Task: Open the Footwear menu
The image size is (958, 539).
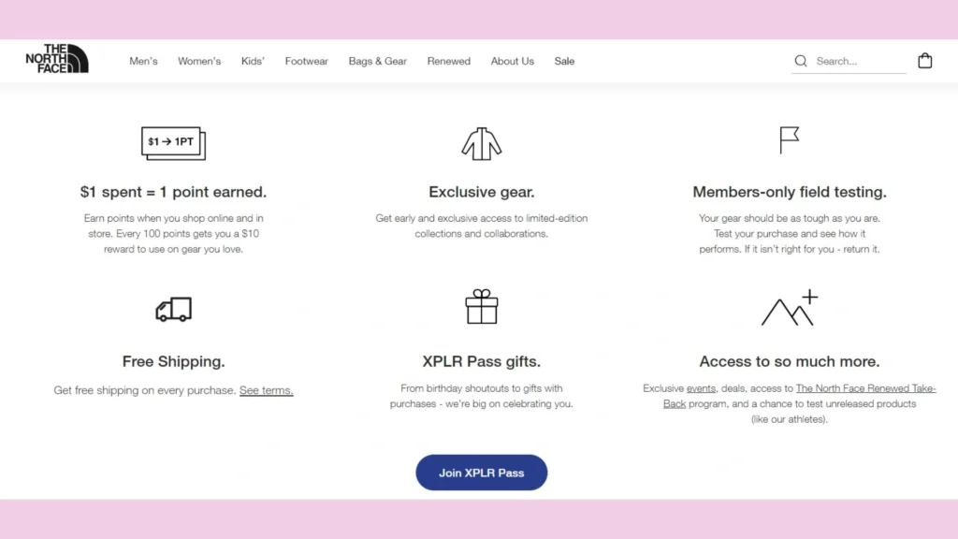Action: tap(307, 61)
